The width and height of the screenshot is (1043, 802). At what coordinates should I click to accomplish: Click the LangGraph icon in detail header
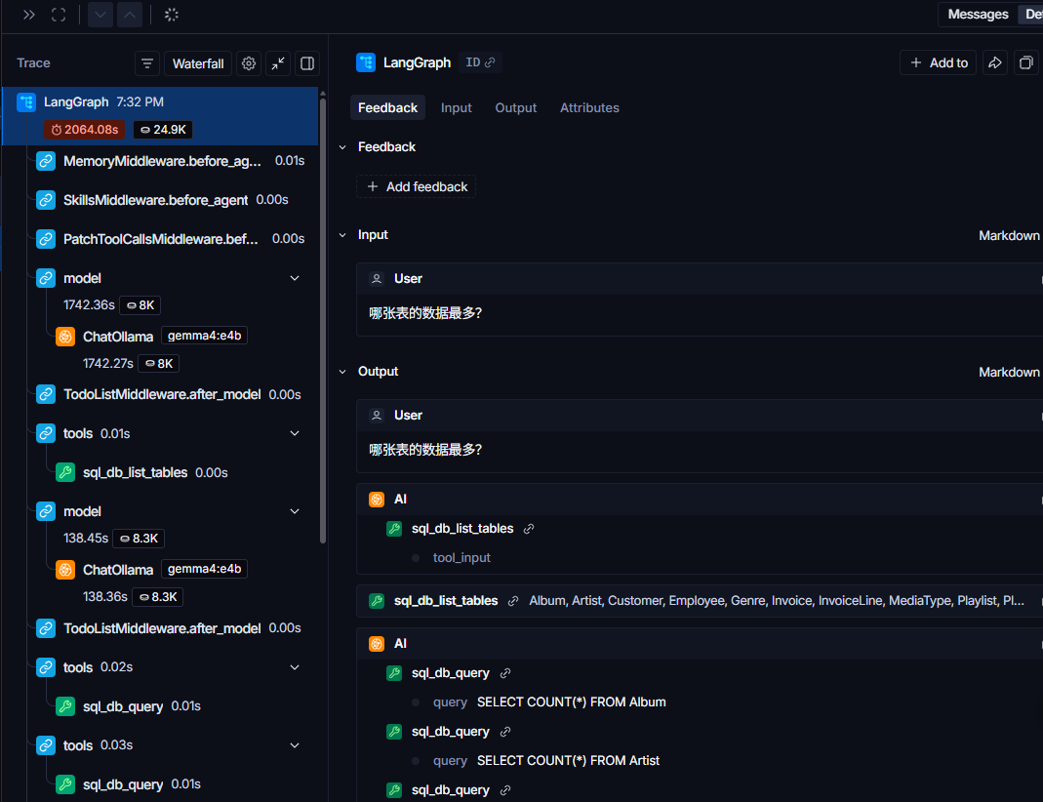coord(366,62)
